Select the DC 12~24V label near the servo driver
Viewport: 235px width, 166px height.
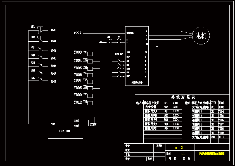[x=119, y=54]
